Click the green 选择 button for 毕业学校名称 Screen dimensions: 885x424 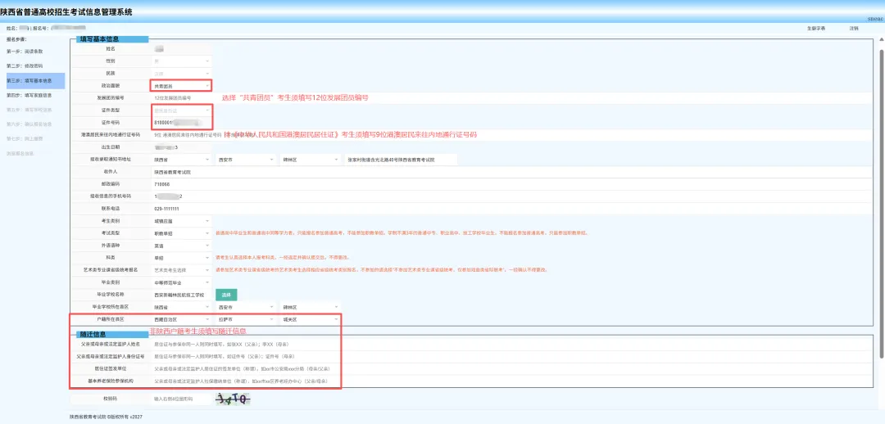[226, 295]
